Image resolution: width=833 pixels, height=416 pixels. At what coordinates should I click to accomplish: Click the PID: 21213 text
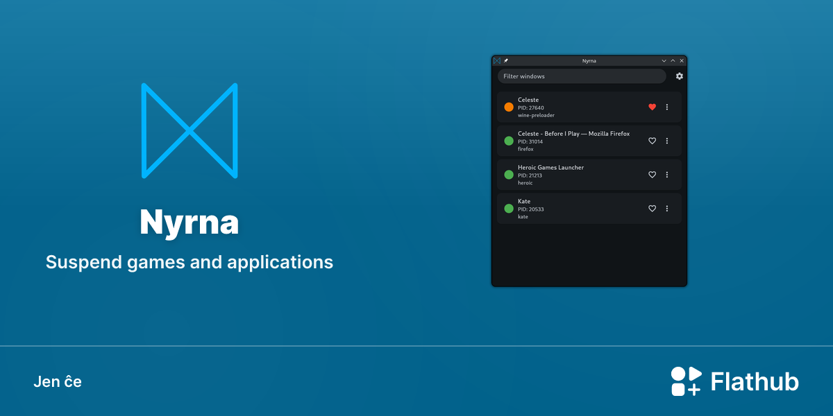pos(530,175)
